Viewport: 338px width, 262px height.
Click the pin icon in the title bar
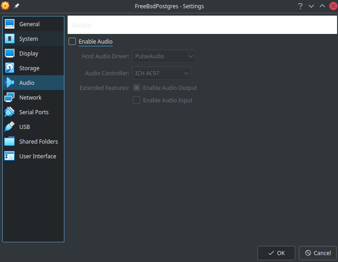[17, 6]
